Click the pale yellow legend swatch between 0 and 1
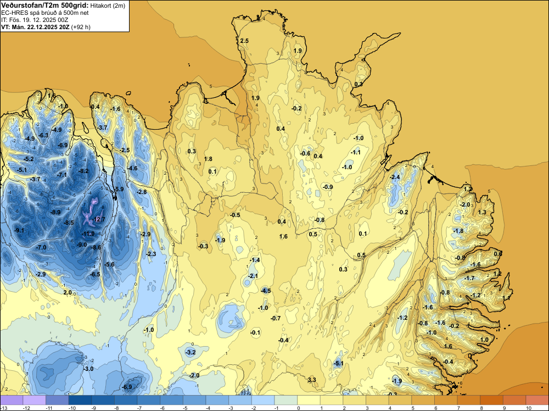The height and width of the screenshot is (411, 549). (309, 400)
